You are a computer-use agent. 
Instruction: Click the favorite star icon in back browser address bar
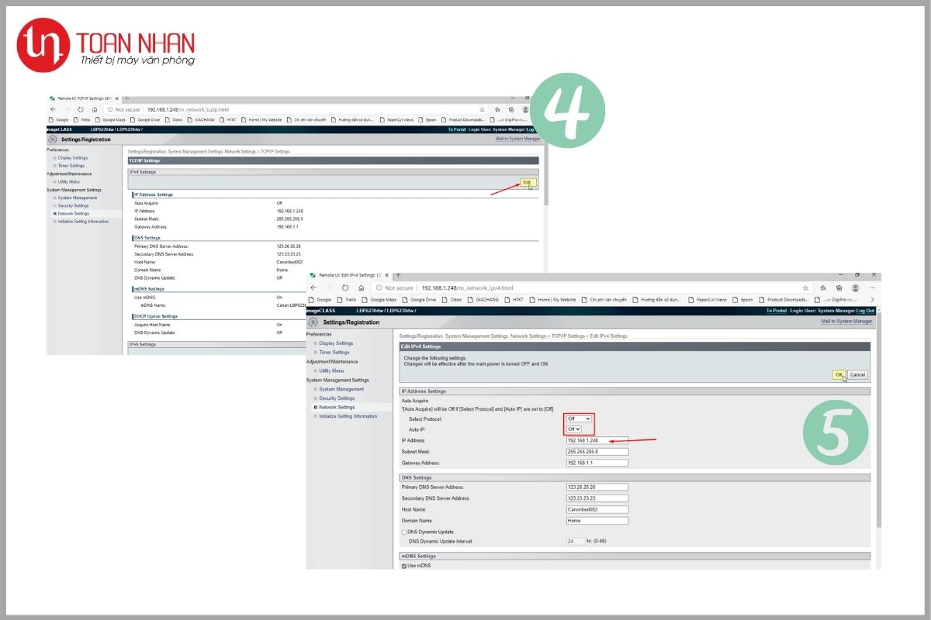(x=482, y=109)
